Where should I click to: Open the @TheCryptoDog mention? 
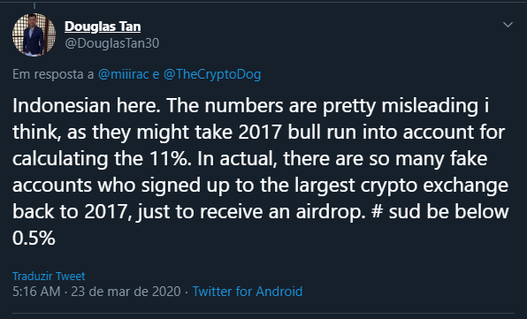[x=212, y=74]
